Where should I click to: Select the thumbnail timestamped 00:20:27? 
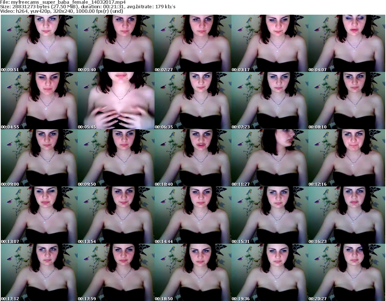click(x=347, y=272)
